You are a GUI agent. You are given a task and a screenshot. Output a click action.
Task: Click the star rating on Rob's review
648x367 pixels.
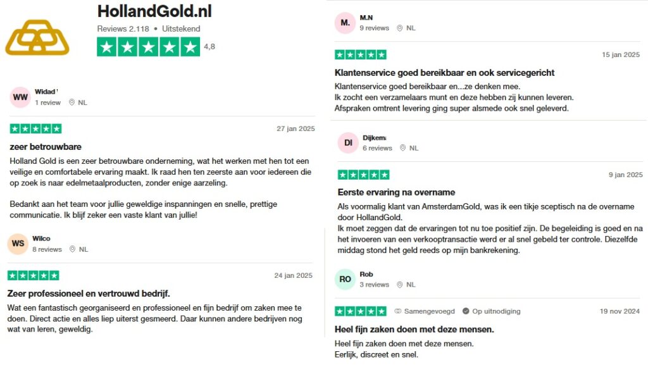pos(359,311)
